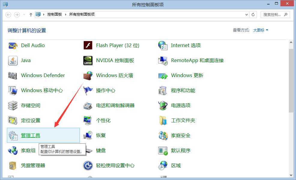Click the scrollbar down arrow
This screenshot has width=296, height=180.
click(291, 175)
